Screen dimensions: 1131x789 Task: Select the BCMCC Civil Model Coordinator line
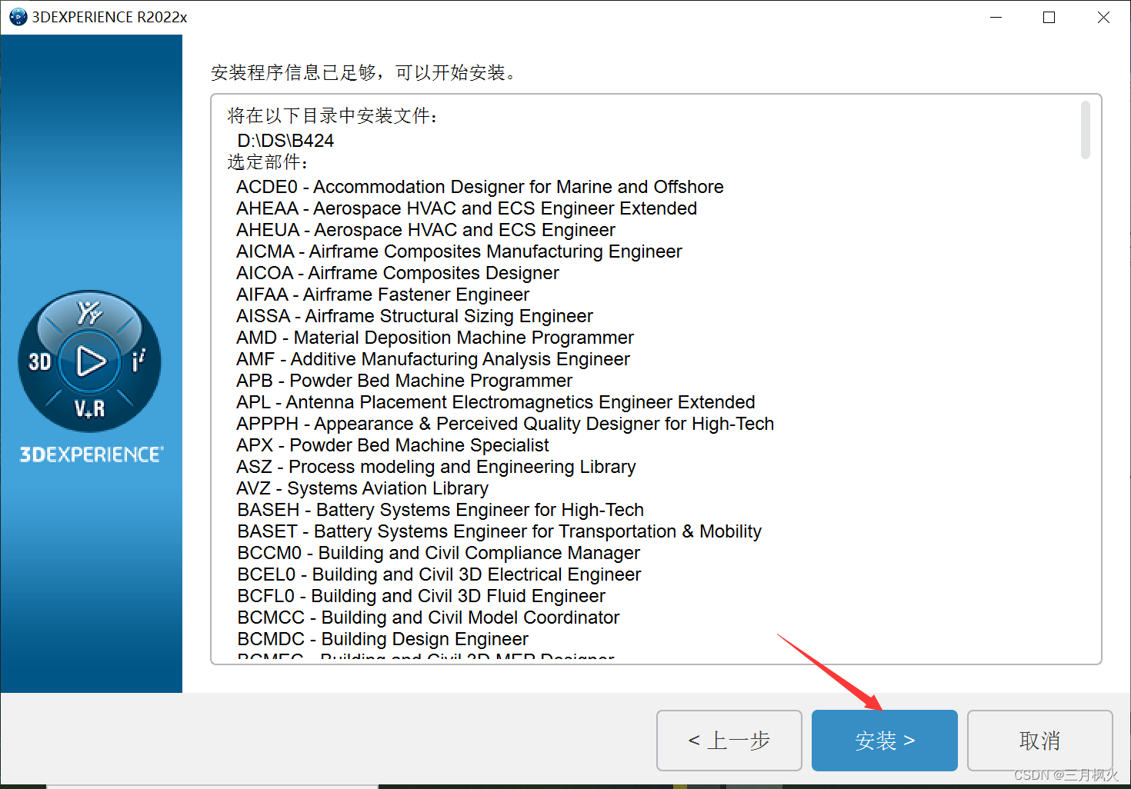(x=429, y=618)
